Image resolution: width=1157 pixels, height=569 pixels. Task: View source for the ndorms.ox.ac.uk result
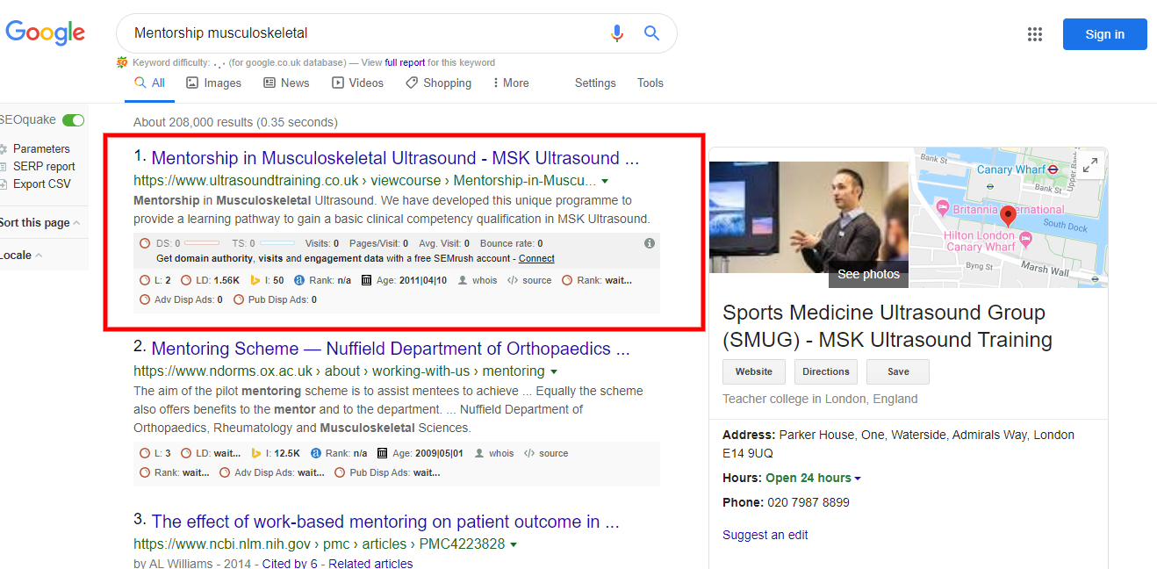click(546, 453)
